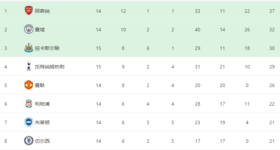280x150 pixels.
Task: Click the Tottenham Hotspur cockerel logo
Action: click(x=29, y=66)
